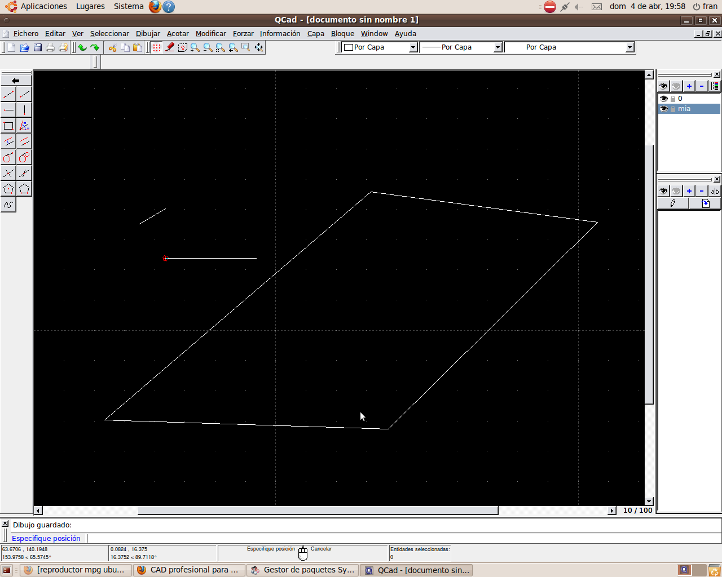Click the Redraw icon
The height and width of the screenshot is (577, 722).
point(182,47)
